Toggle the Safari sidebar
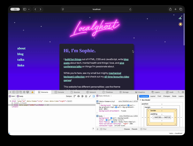The height and width of the screenshot is (146, 193). 25,9
